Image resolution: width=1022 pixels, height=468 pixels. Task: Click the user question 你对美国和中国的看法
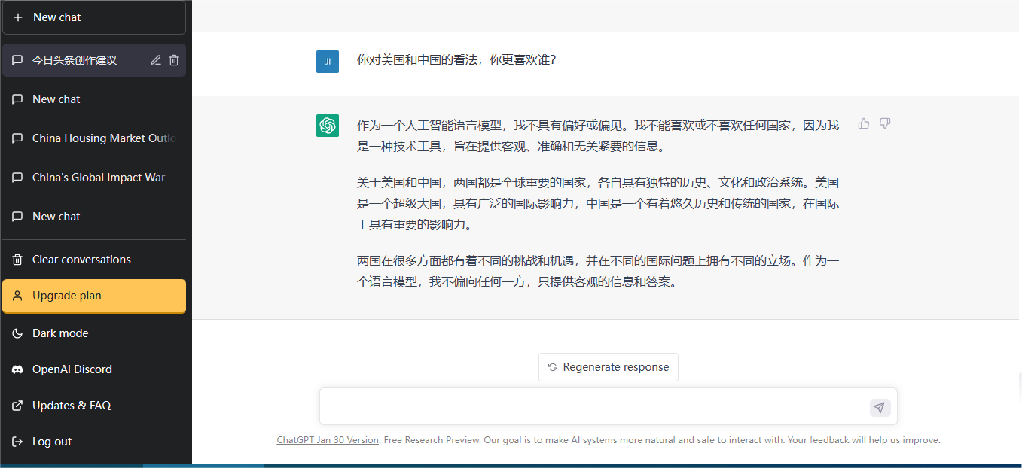[x=456, y=60]
